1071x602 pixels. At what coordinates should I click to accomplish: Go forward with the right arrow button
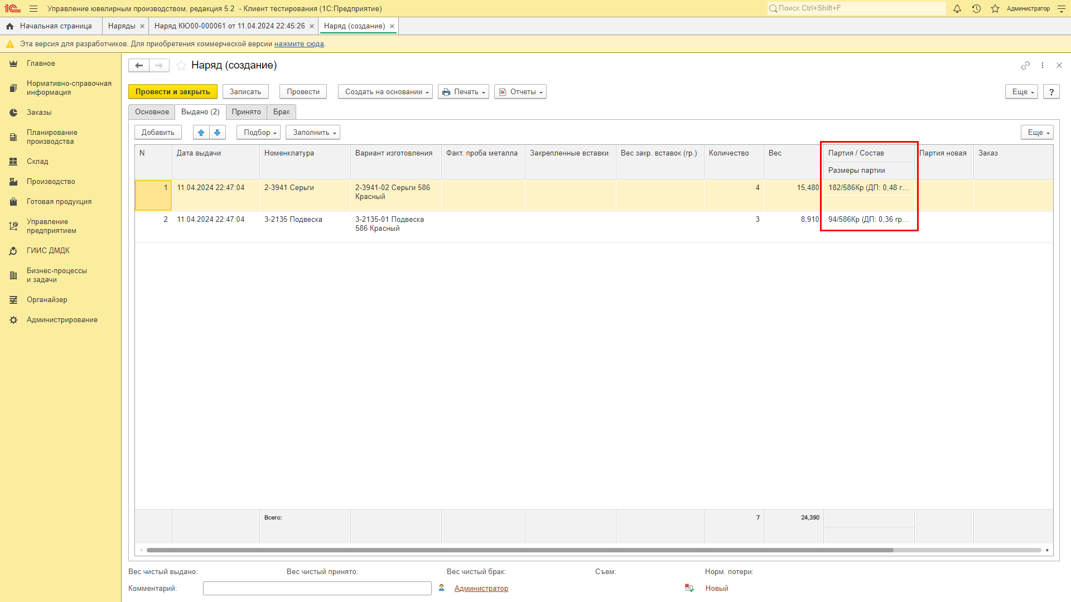[x=159, y=65]
